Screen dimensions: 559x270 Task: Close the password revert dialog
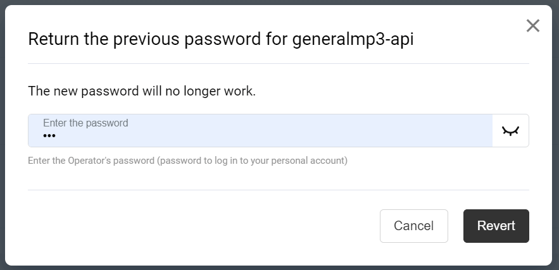pos(533,26)
